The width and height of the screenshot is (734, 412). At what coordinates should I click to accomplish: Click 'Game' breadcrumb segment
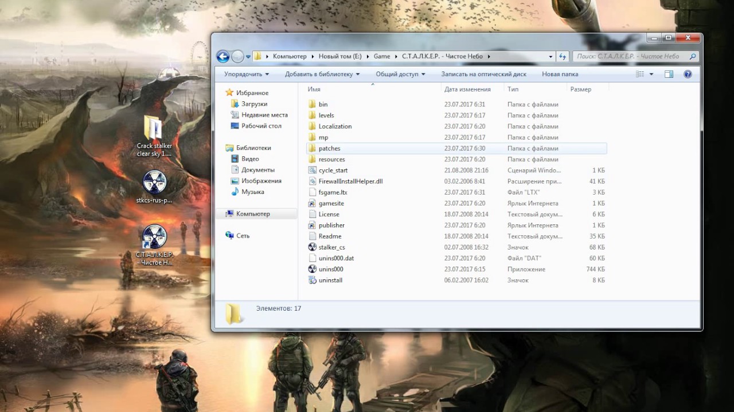coord(382,57)
